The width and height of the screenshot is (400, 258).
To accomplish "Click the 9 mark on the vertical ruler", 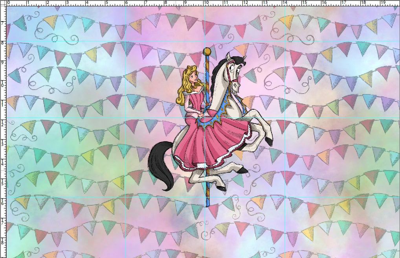I will point(3,62).
